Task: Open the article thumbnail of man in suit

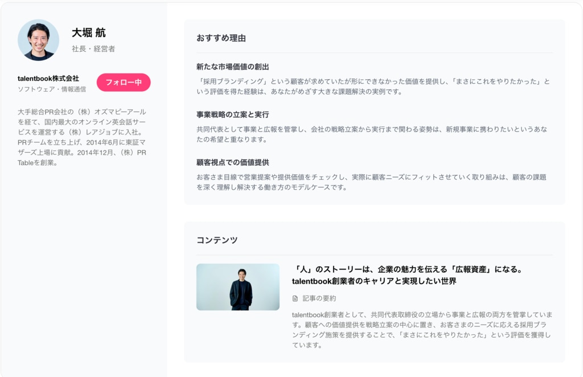Action: tap(238, 287)
